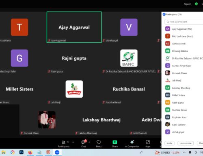Image resolution: width=203 pixels, height=156 pixels.
Task: Click the green encryption shield icon
Action: [x=196, y=4]
